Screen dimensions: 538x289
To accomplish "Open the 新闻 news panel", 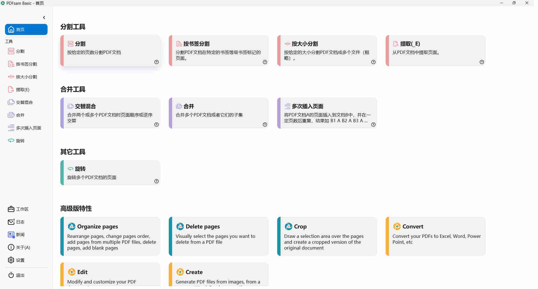I will pyautogui.click(x=20, y=235).
